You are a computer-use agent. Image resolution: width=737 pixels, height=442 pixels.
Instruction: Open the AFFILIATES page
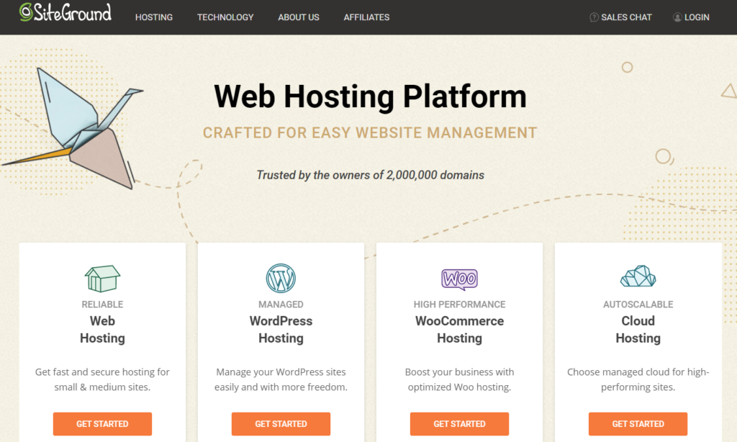pos(366,17)
